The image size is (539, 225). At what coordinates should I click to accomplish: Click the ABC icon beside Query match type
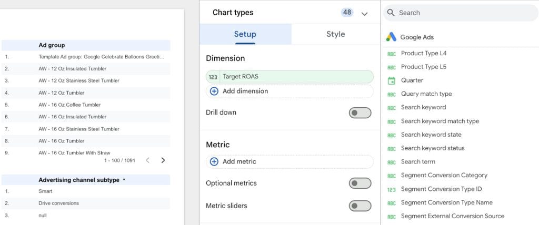click(392, 95)
